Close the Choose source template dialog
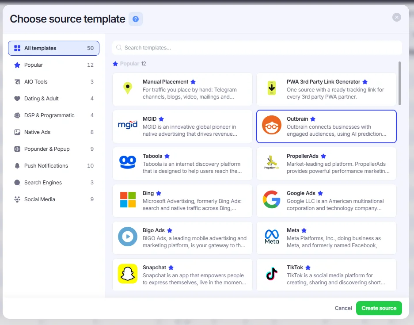This screenshot has height=325, width=414. [x=397, y=17]
